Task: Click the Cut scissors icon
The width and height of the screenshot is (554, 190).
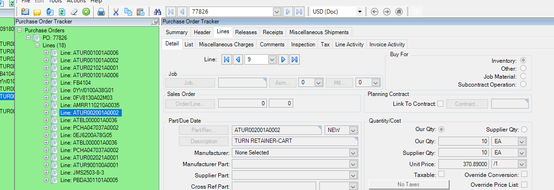Action: (116, 12)
